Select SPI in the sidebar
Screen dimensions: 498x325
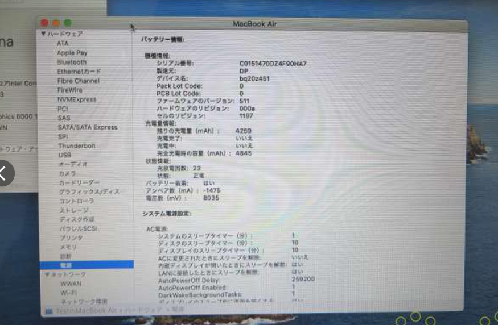(x=63, y=136)
